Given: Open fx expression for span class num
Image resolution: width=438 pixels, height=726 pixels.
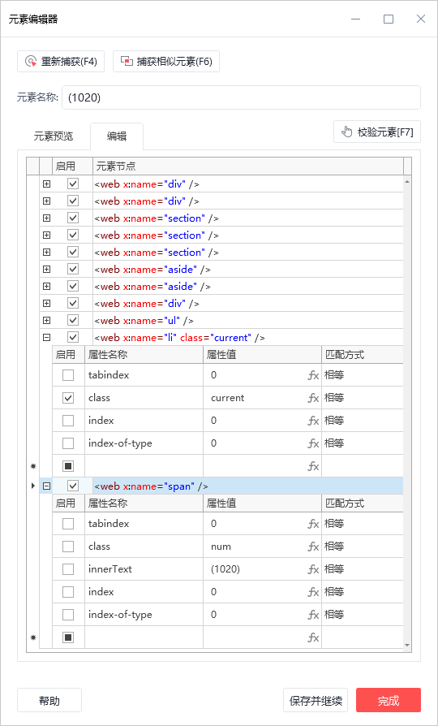Looking at the screenshot, I should (x=313, y=547).
